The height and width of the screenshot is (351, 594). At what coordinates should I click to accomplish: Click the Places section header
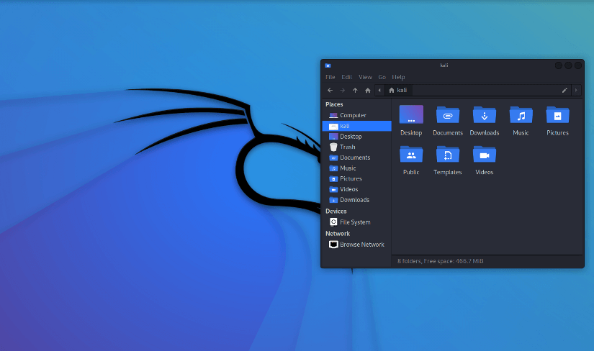click(334, 104)
